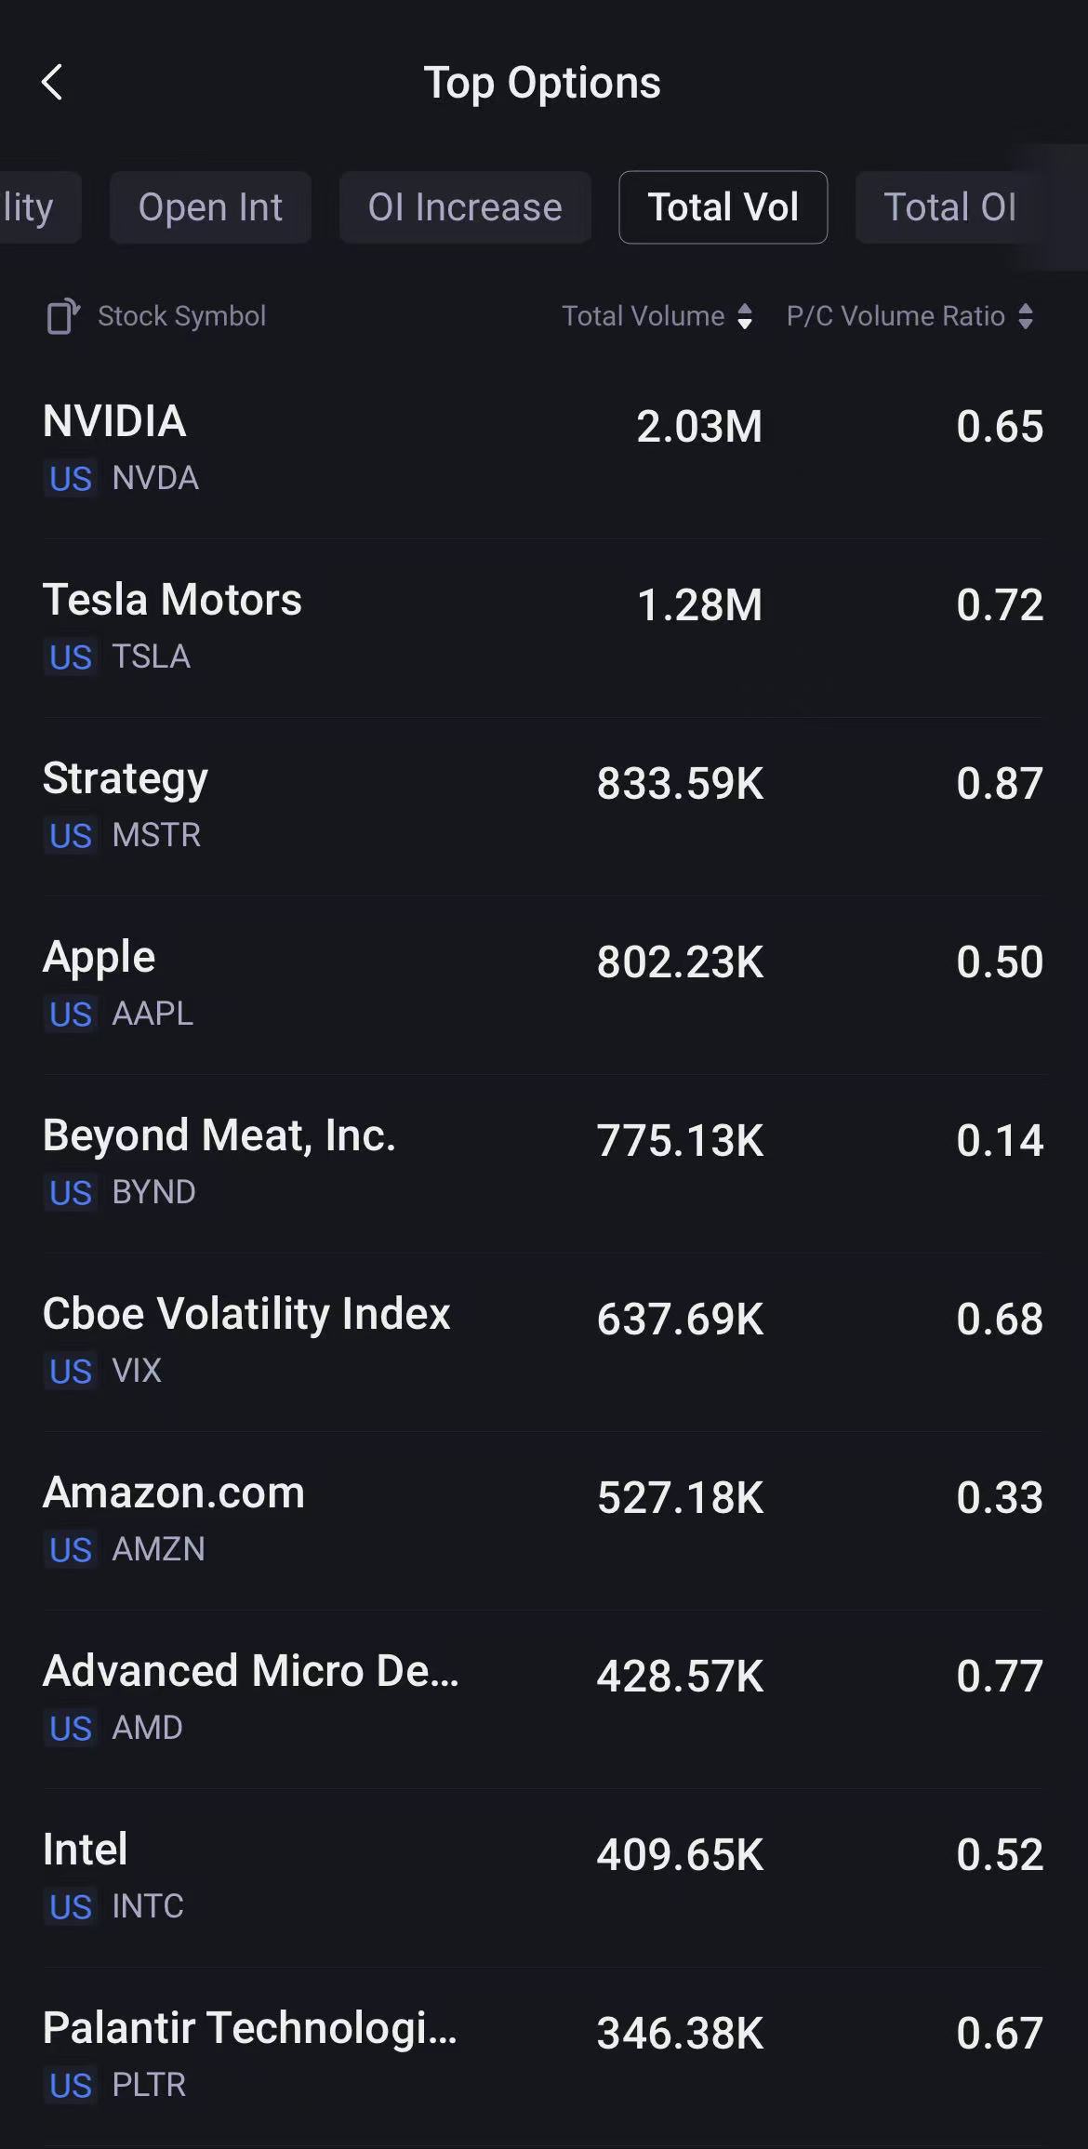Sort by P/C Volume Ratio arrows
Screen dimensions: 1088x2149
click(x=1025, y=316)
